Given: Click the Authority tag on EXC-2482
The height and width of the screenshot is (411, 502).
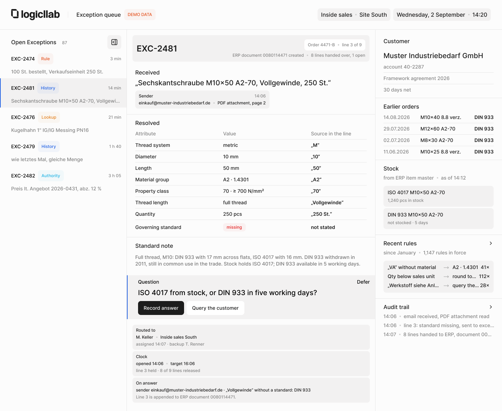Looking at the screenshot, I should (51, 176).
